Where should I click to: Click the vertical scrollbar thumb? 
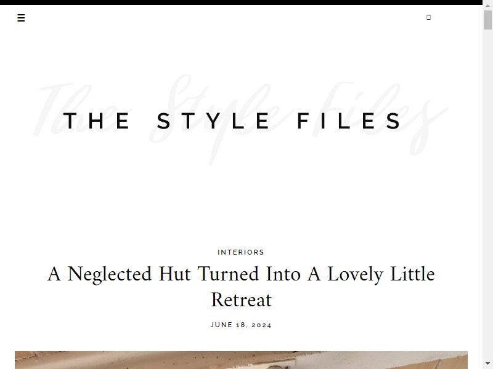click(487, 20)
